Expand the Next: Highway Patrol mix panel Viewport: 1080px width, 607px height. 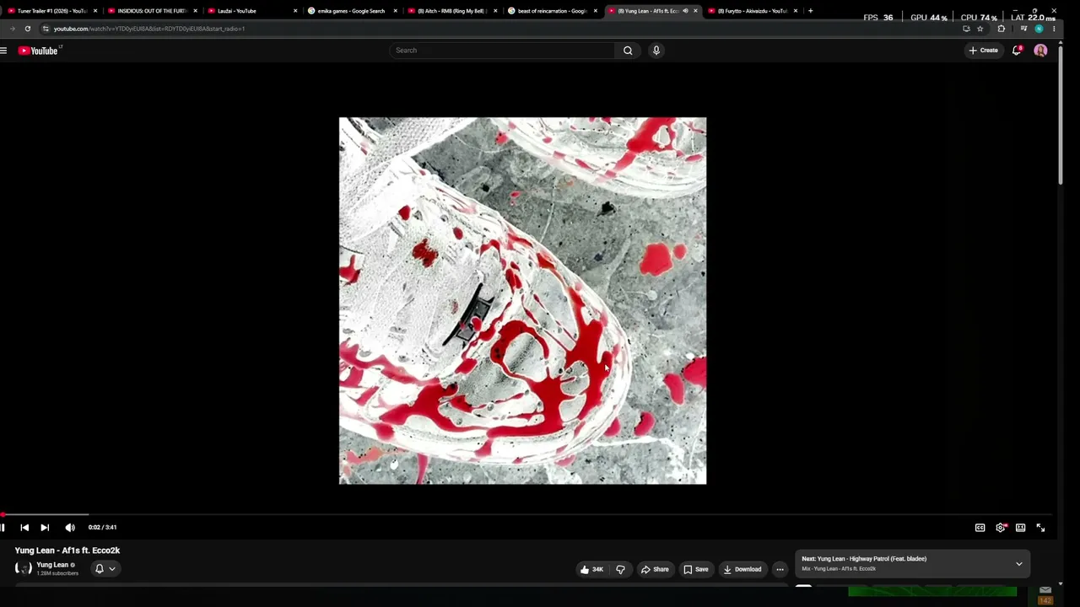1019,564
